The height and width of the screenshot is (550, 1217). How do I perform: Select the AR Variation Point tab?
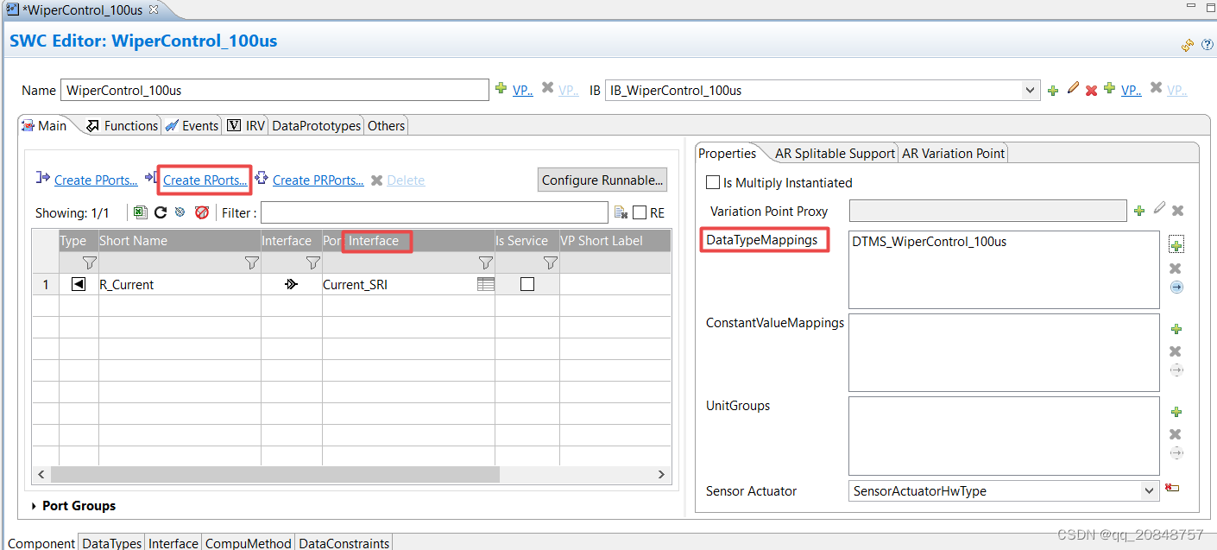pyautogui.click(x=953, y=153)
